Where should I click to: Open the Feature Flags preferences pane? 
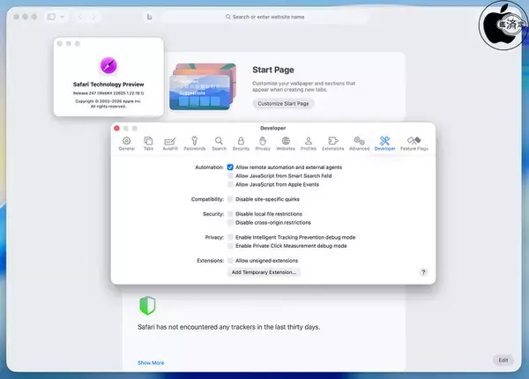[x=414, y=144]
